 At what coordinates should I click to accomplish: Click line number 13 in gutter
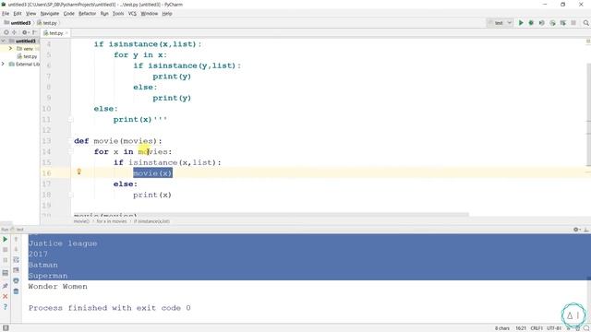(x=46, y=141)
